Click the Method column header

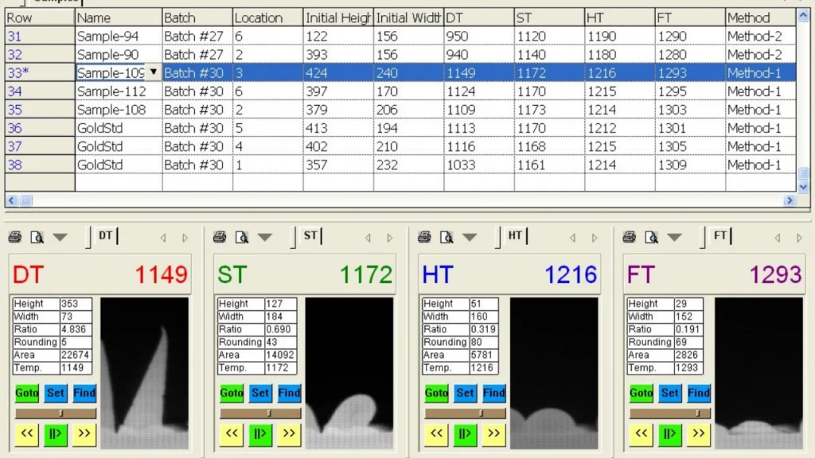[x=760, y=17]
